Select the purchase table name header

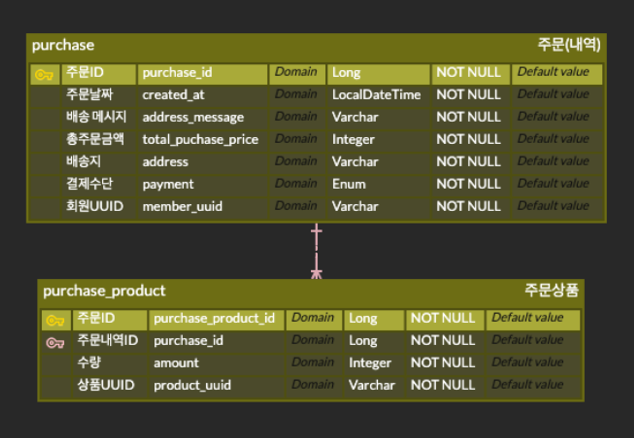(x=63, y=45)
